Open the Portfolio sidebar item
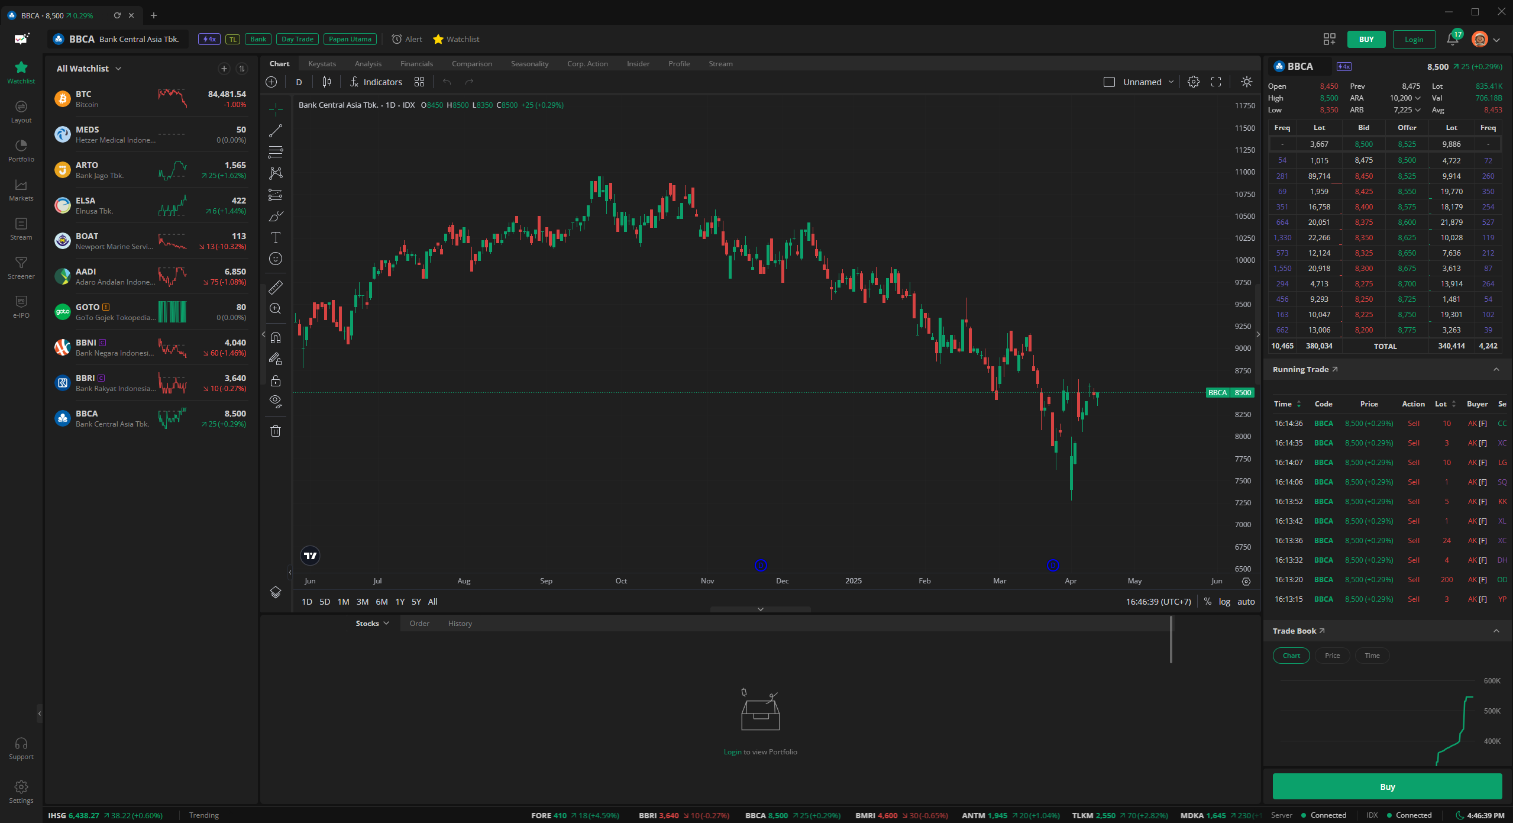 (21, 150)
